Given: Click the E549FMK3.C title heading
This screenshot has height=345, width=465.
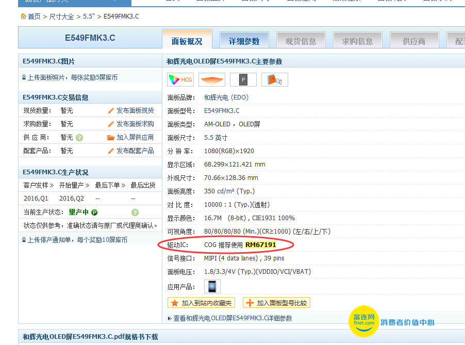Looking at the screenshot, I should click(x=90, y=38).
